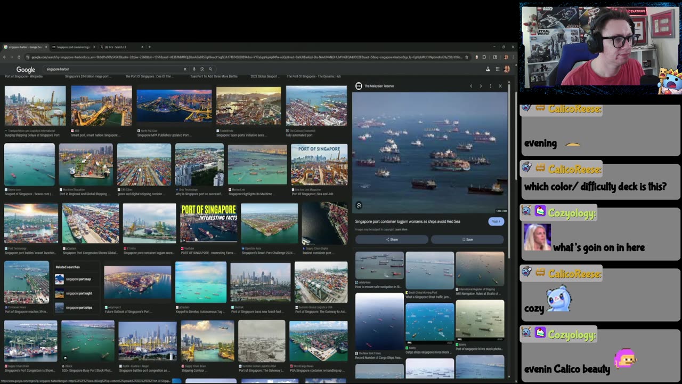Open the 'Future Outlook of Singapore's Port' image
The width and height of the screenshot is (682, 384).
coord(137,283)
